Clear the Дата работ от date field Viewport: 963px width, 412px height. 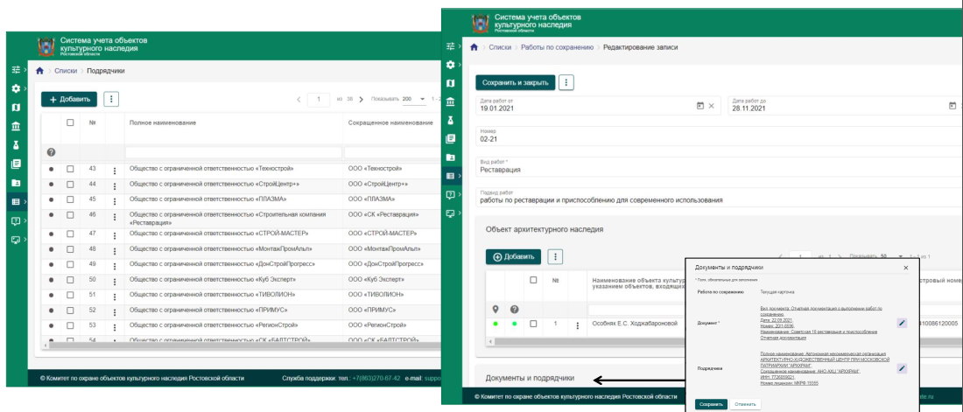coord(712,106)
